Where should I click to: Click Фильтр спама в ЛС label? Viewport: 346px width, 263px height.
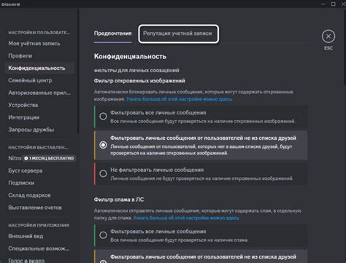119,200
